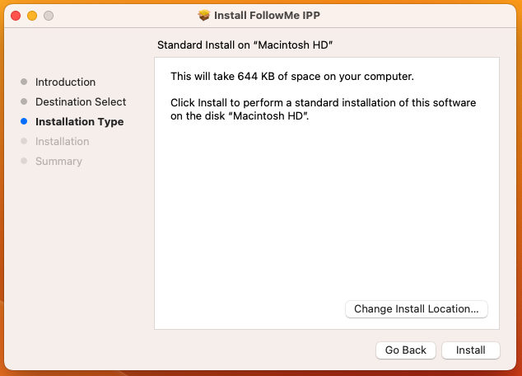Click the dimmed Summary step
Image resolution: width=522 pixels, height=376 pixels.
point(58,162)
